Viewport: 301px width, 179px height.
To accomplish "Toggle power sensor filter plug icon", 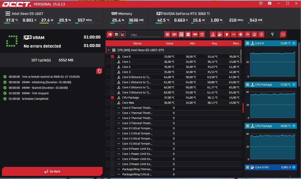I will [227, 35].
